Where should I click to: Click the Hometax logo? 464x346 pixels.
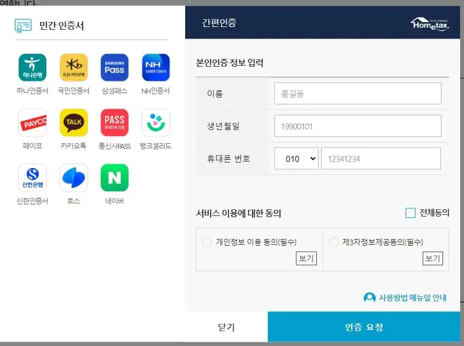pos(429,23)
